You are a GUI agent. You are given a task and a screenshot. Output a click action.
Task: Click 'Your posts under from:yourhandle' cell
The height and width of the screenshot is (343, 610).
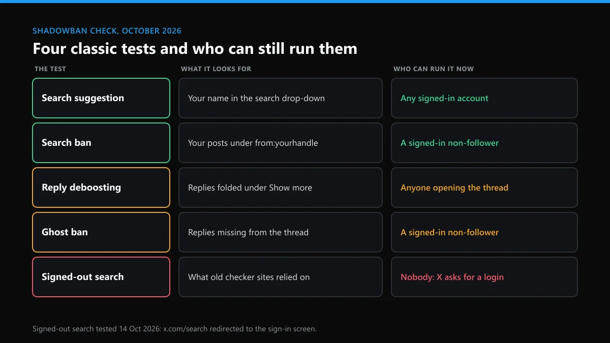click(x=281, y=143)
